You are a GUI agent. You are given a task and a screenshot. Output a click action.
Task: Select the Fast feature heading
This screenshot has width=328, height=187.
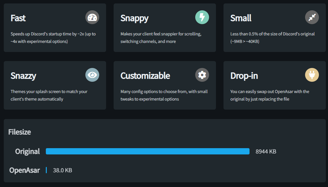(18, 18)
